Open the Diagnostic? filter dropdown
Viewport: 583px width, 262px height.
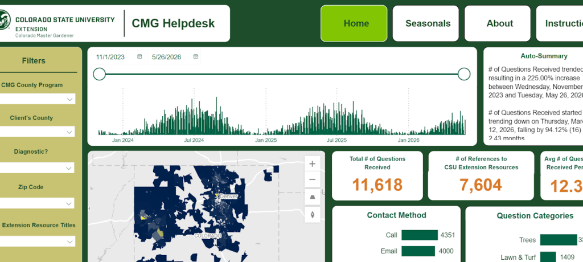[x=37, y=168]
